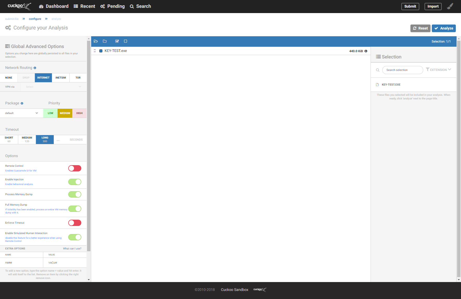Viewport: 461px width, 299px height.
Task: Click the Search selection input field
Action: click(x=402, y=70)
